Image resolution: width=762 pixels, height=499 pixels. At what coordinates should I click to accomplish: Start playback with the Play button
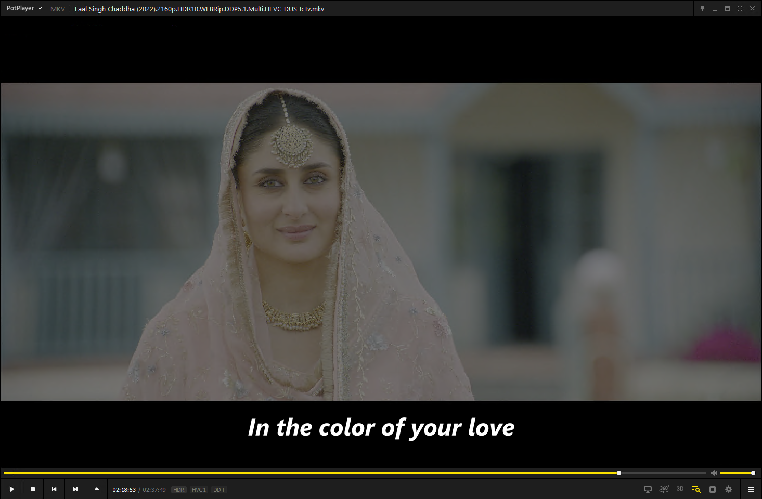coord(11,489)
